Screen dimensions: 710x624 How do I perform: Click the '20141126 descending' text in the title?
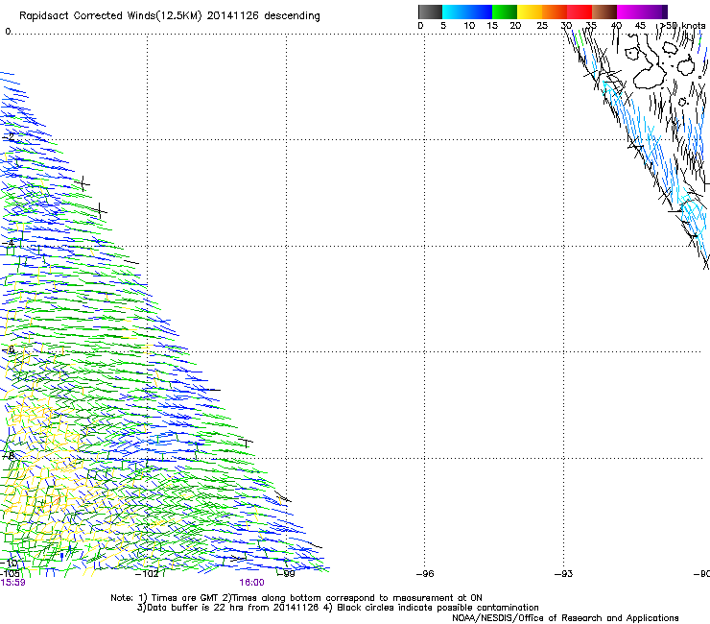[263, 16]
